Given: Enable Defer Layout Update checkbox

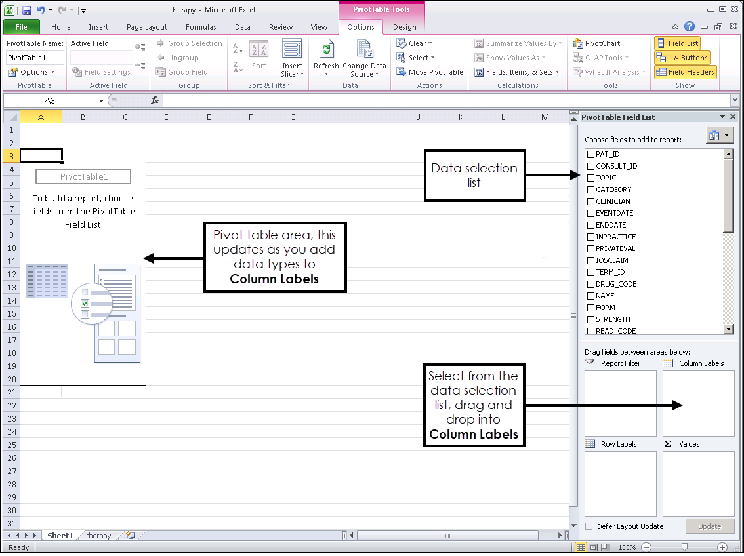Looking at the screenshot, I should 589,526.
